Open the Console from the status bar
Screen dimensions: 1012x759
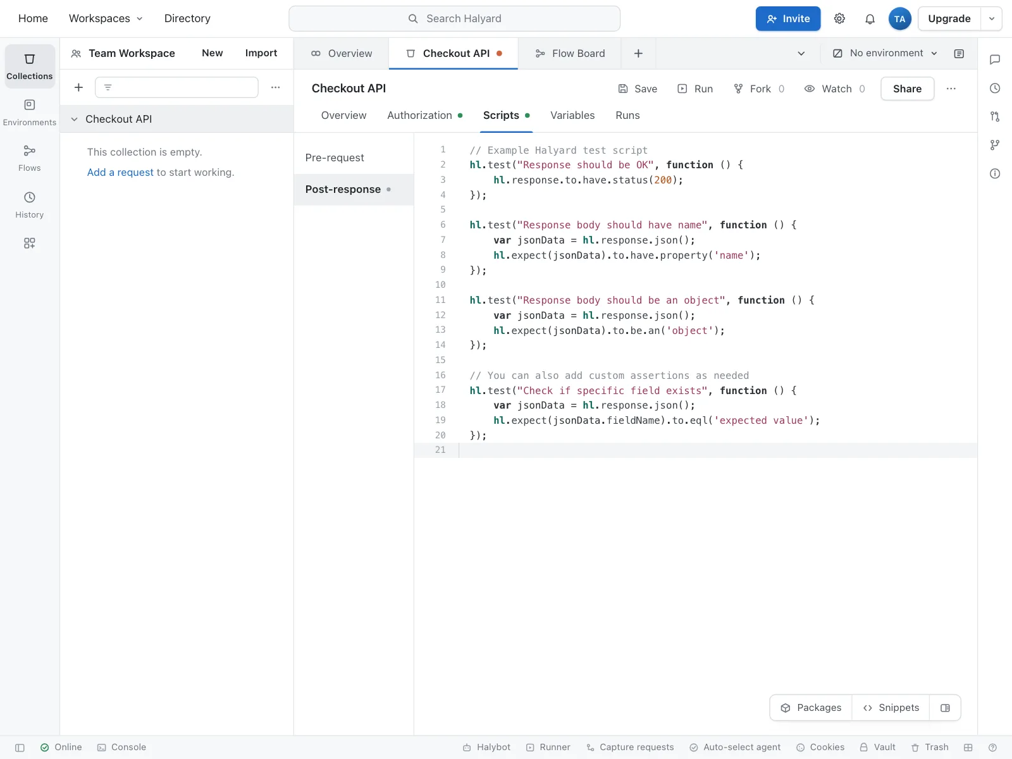pos(121,748)
